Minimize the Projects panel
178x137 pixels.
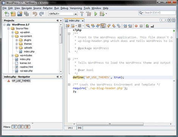58,20
